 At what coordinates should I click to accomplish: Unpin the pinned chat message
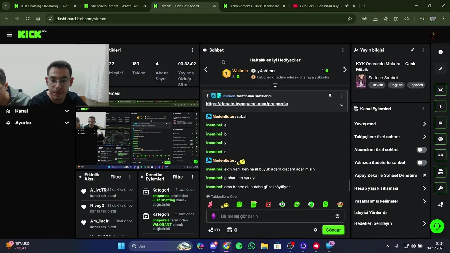tap(330, 96)
